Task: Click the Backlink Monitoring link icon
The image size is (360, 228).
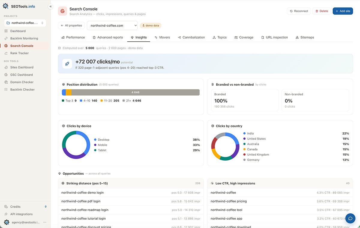Action: click(6, 38)
